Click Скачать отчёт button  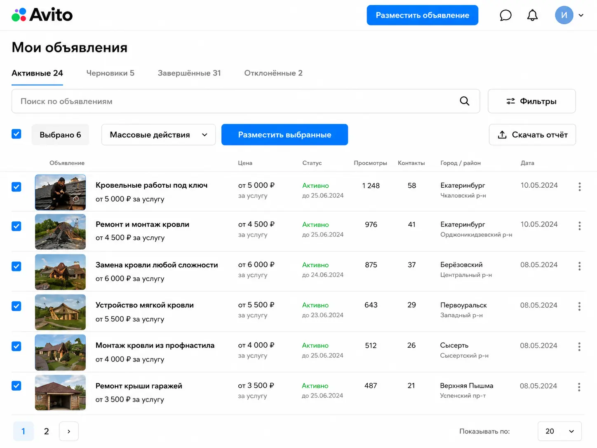[532, 135]
